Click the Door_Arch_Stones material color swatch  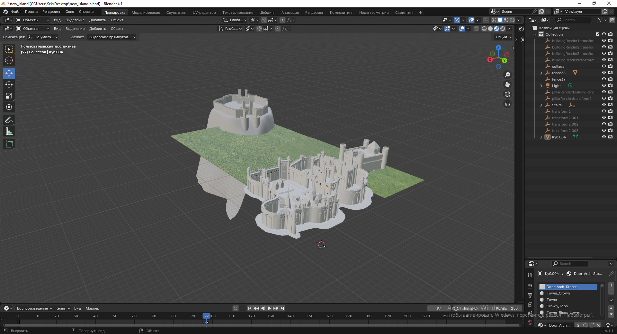542,287
